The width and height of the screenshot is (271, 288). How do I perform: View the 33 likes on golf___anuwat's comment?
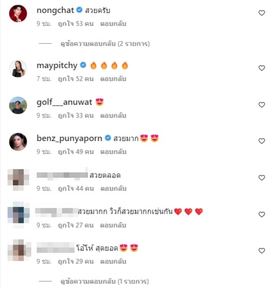click(76, 116)
